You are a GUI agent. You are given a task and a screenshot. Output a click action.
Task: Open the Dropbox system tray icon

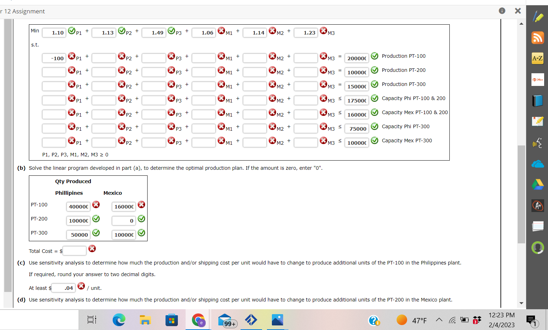(477, 320)
